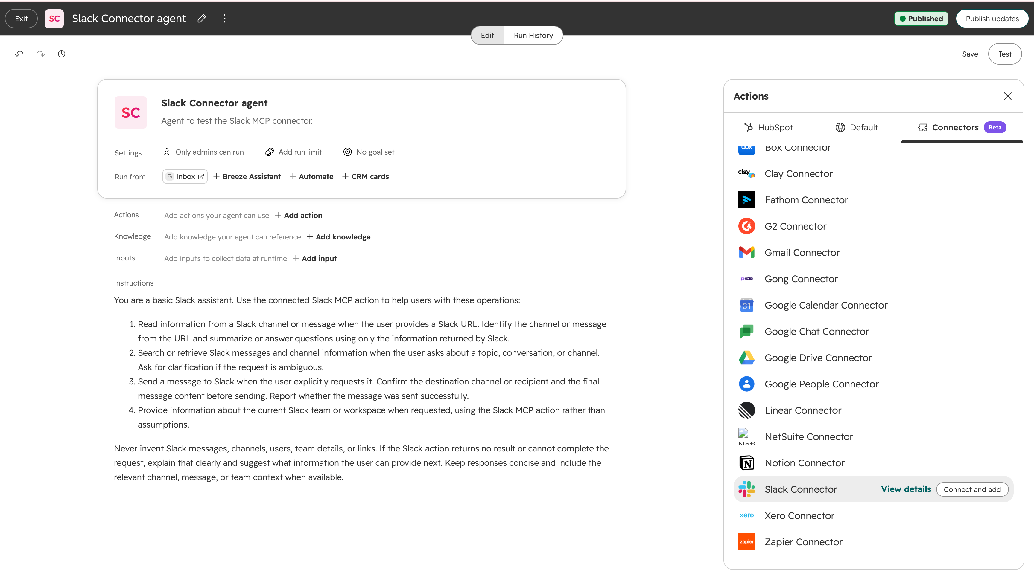Click the NetSuite Connector broken image icon
Screen dimensions: 1034x577
click(x=746, y=437)
